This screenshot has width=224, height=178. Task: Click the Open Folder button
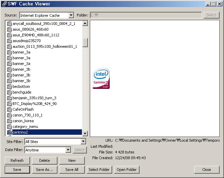click(x=127, y=170)
